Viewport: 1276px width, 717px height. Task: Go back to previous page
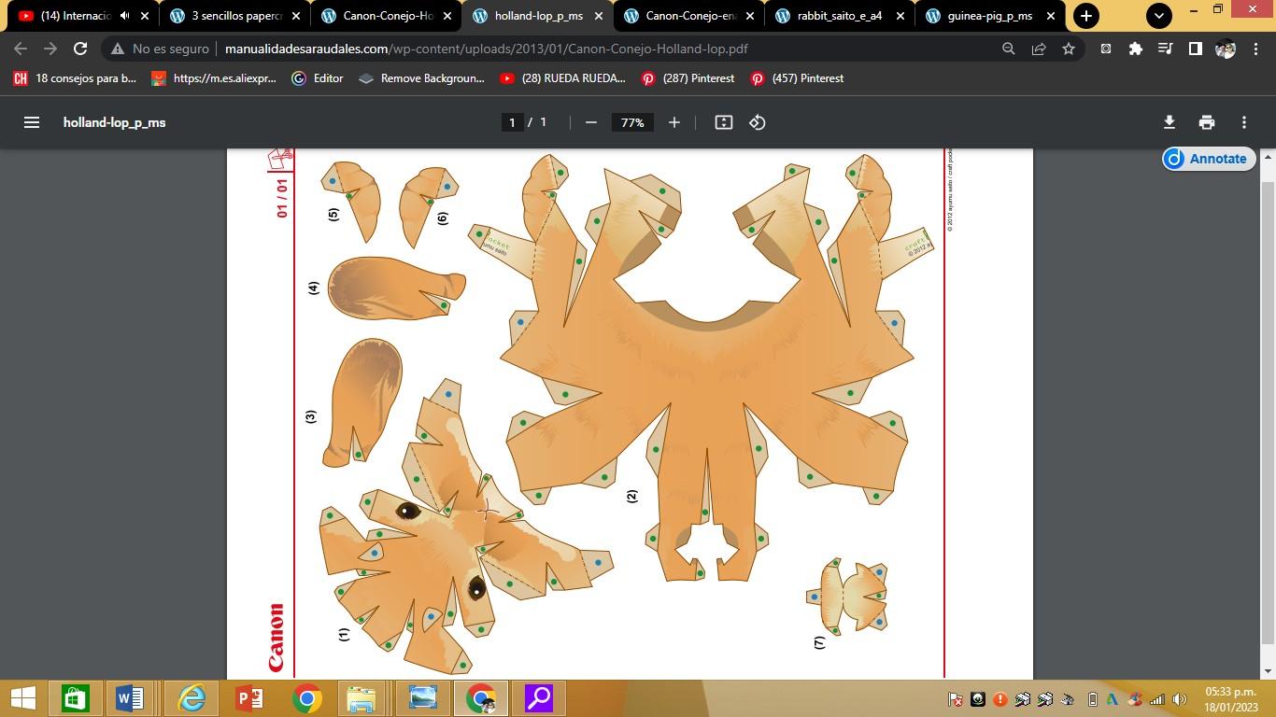[21, 49]
